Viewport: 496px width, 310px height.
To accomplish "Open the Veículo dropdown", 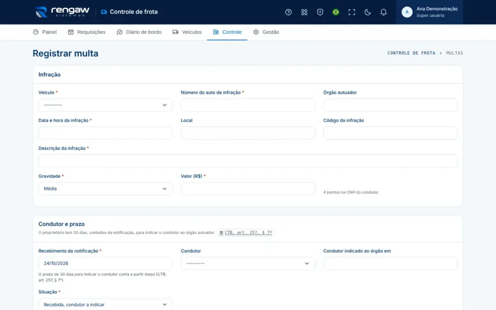I will 105,105.
